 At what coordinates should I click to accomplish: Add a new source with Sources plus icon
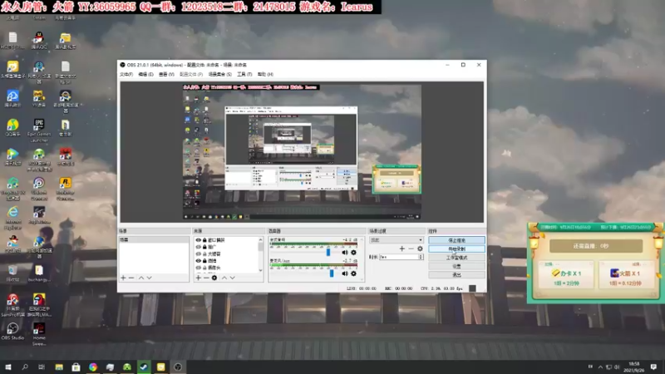tap(198, 278)
